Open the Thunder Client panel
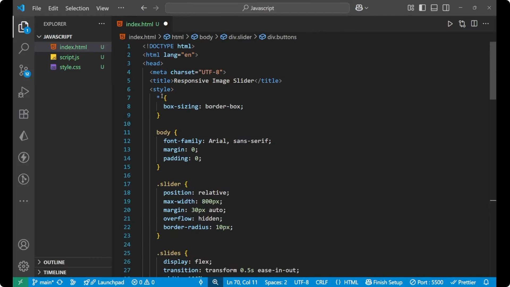Viewport: 510px width, 287px height. pyautogui.click(x=24, y=136)
